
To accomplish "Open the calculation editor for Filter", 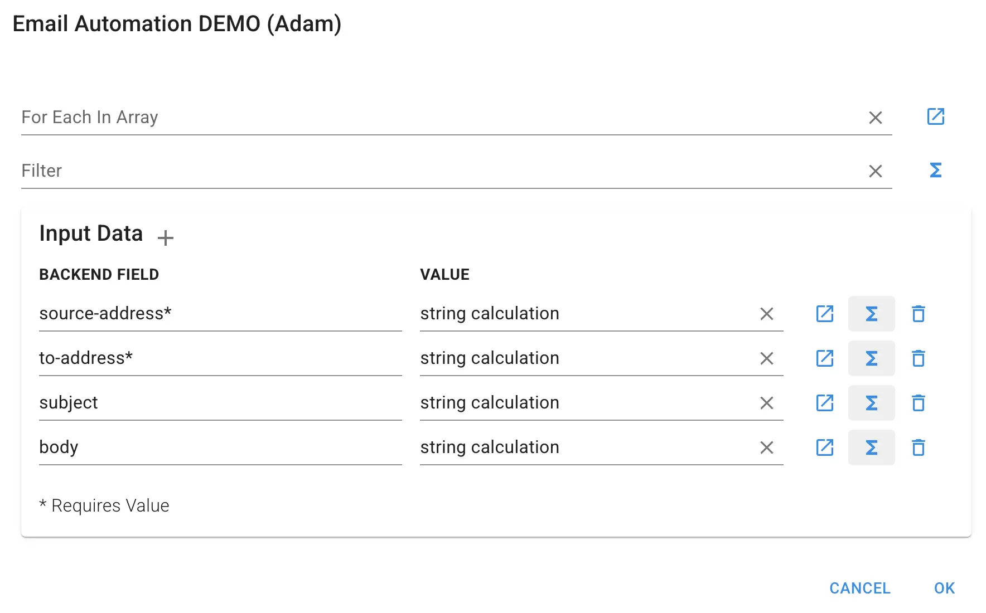I will [936, 171].
